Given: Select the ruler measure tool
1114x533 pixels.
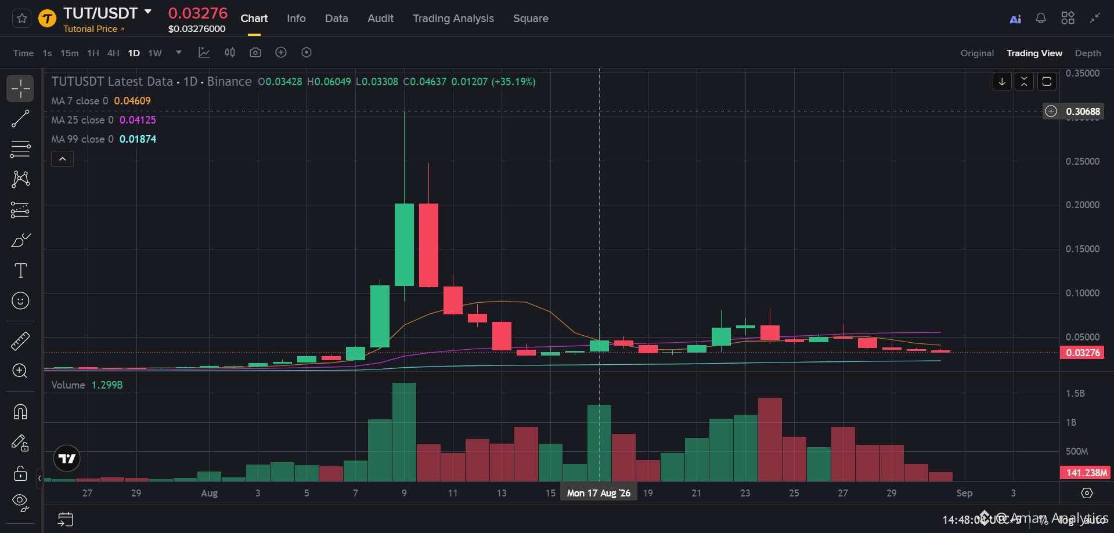Looking at the screenshot, I should pyautogui.click(x=20, y=341).
